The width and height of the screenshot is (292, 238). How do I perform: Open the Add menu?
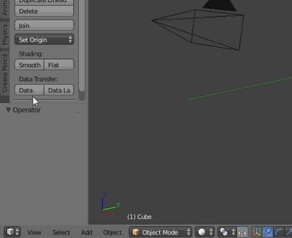[x=87, y=233]
